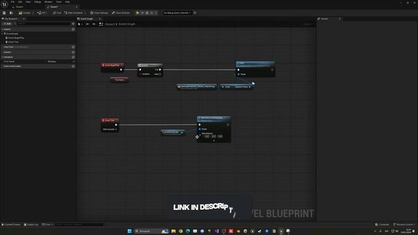Select the DirectionalLight reference node
This screenshot has width=418, height=235.
coord(172,132)
